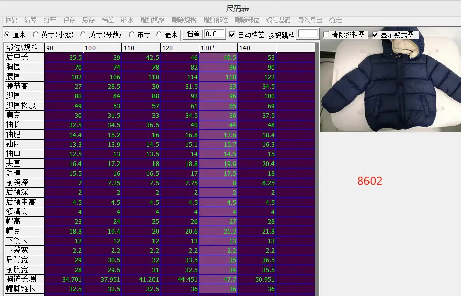Choose the 市寸 unit option

click(132, 35)
